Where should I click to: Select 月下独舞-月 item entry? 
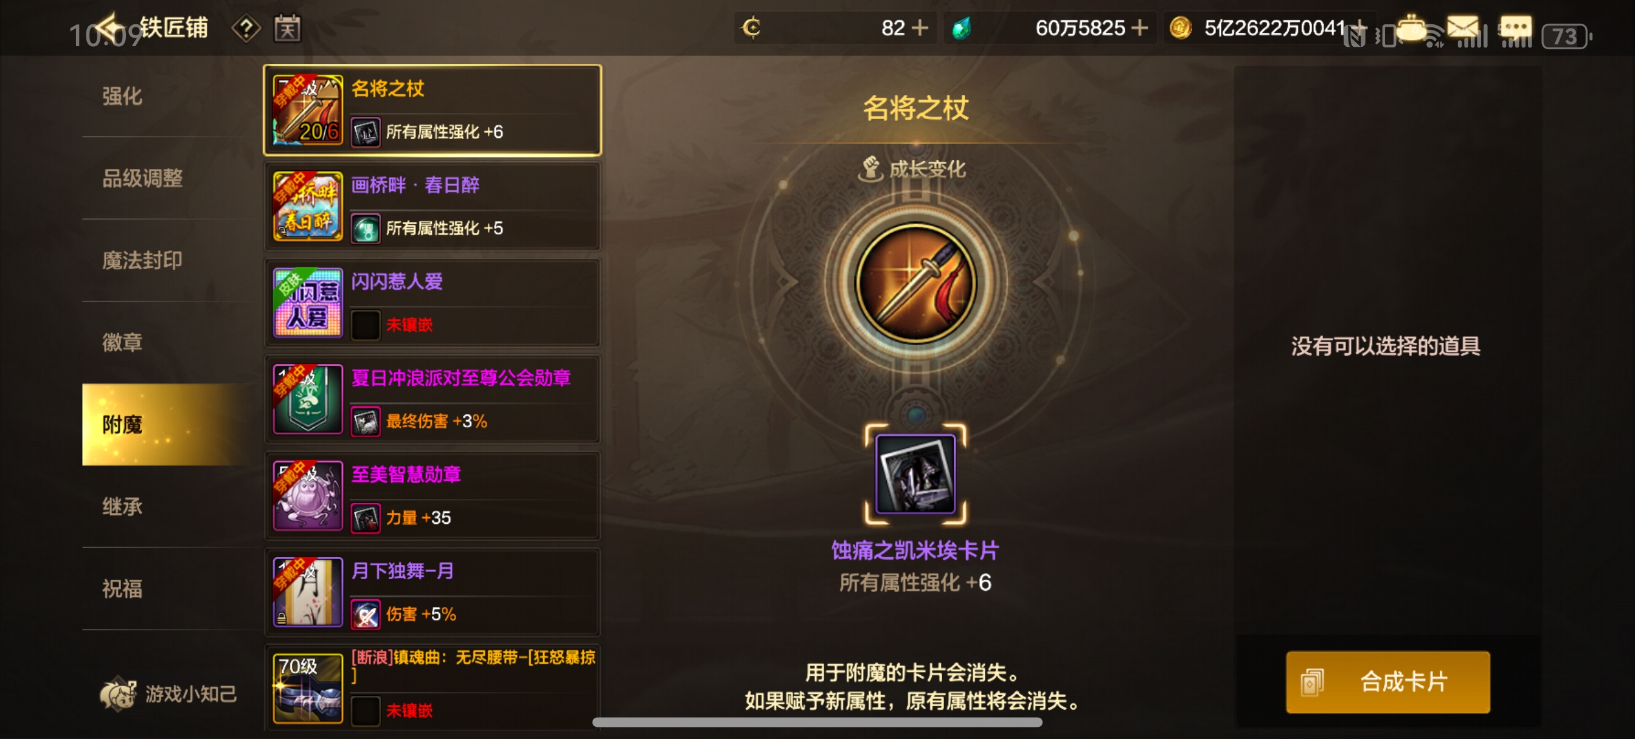(433, 592)
